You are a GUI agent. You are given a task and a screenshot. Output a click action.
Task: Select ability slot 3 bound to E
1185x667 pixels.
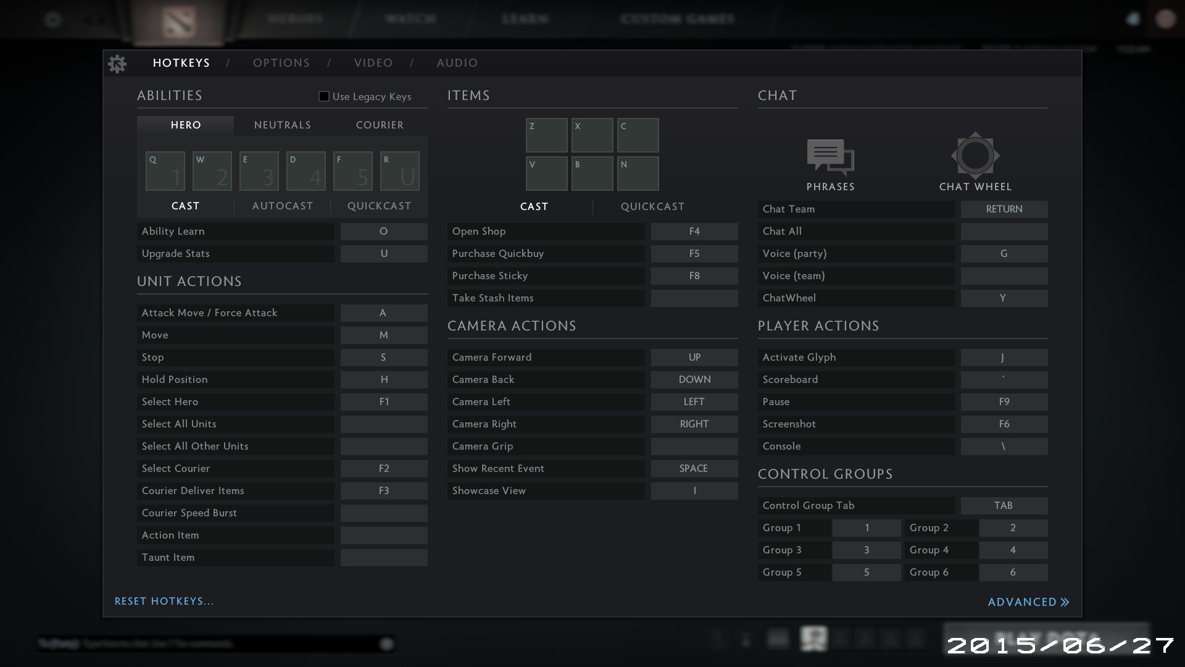[259, 171]
